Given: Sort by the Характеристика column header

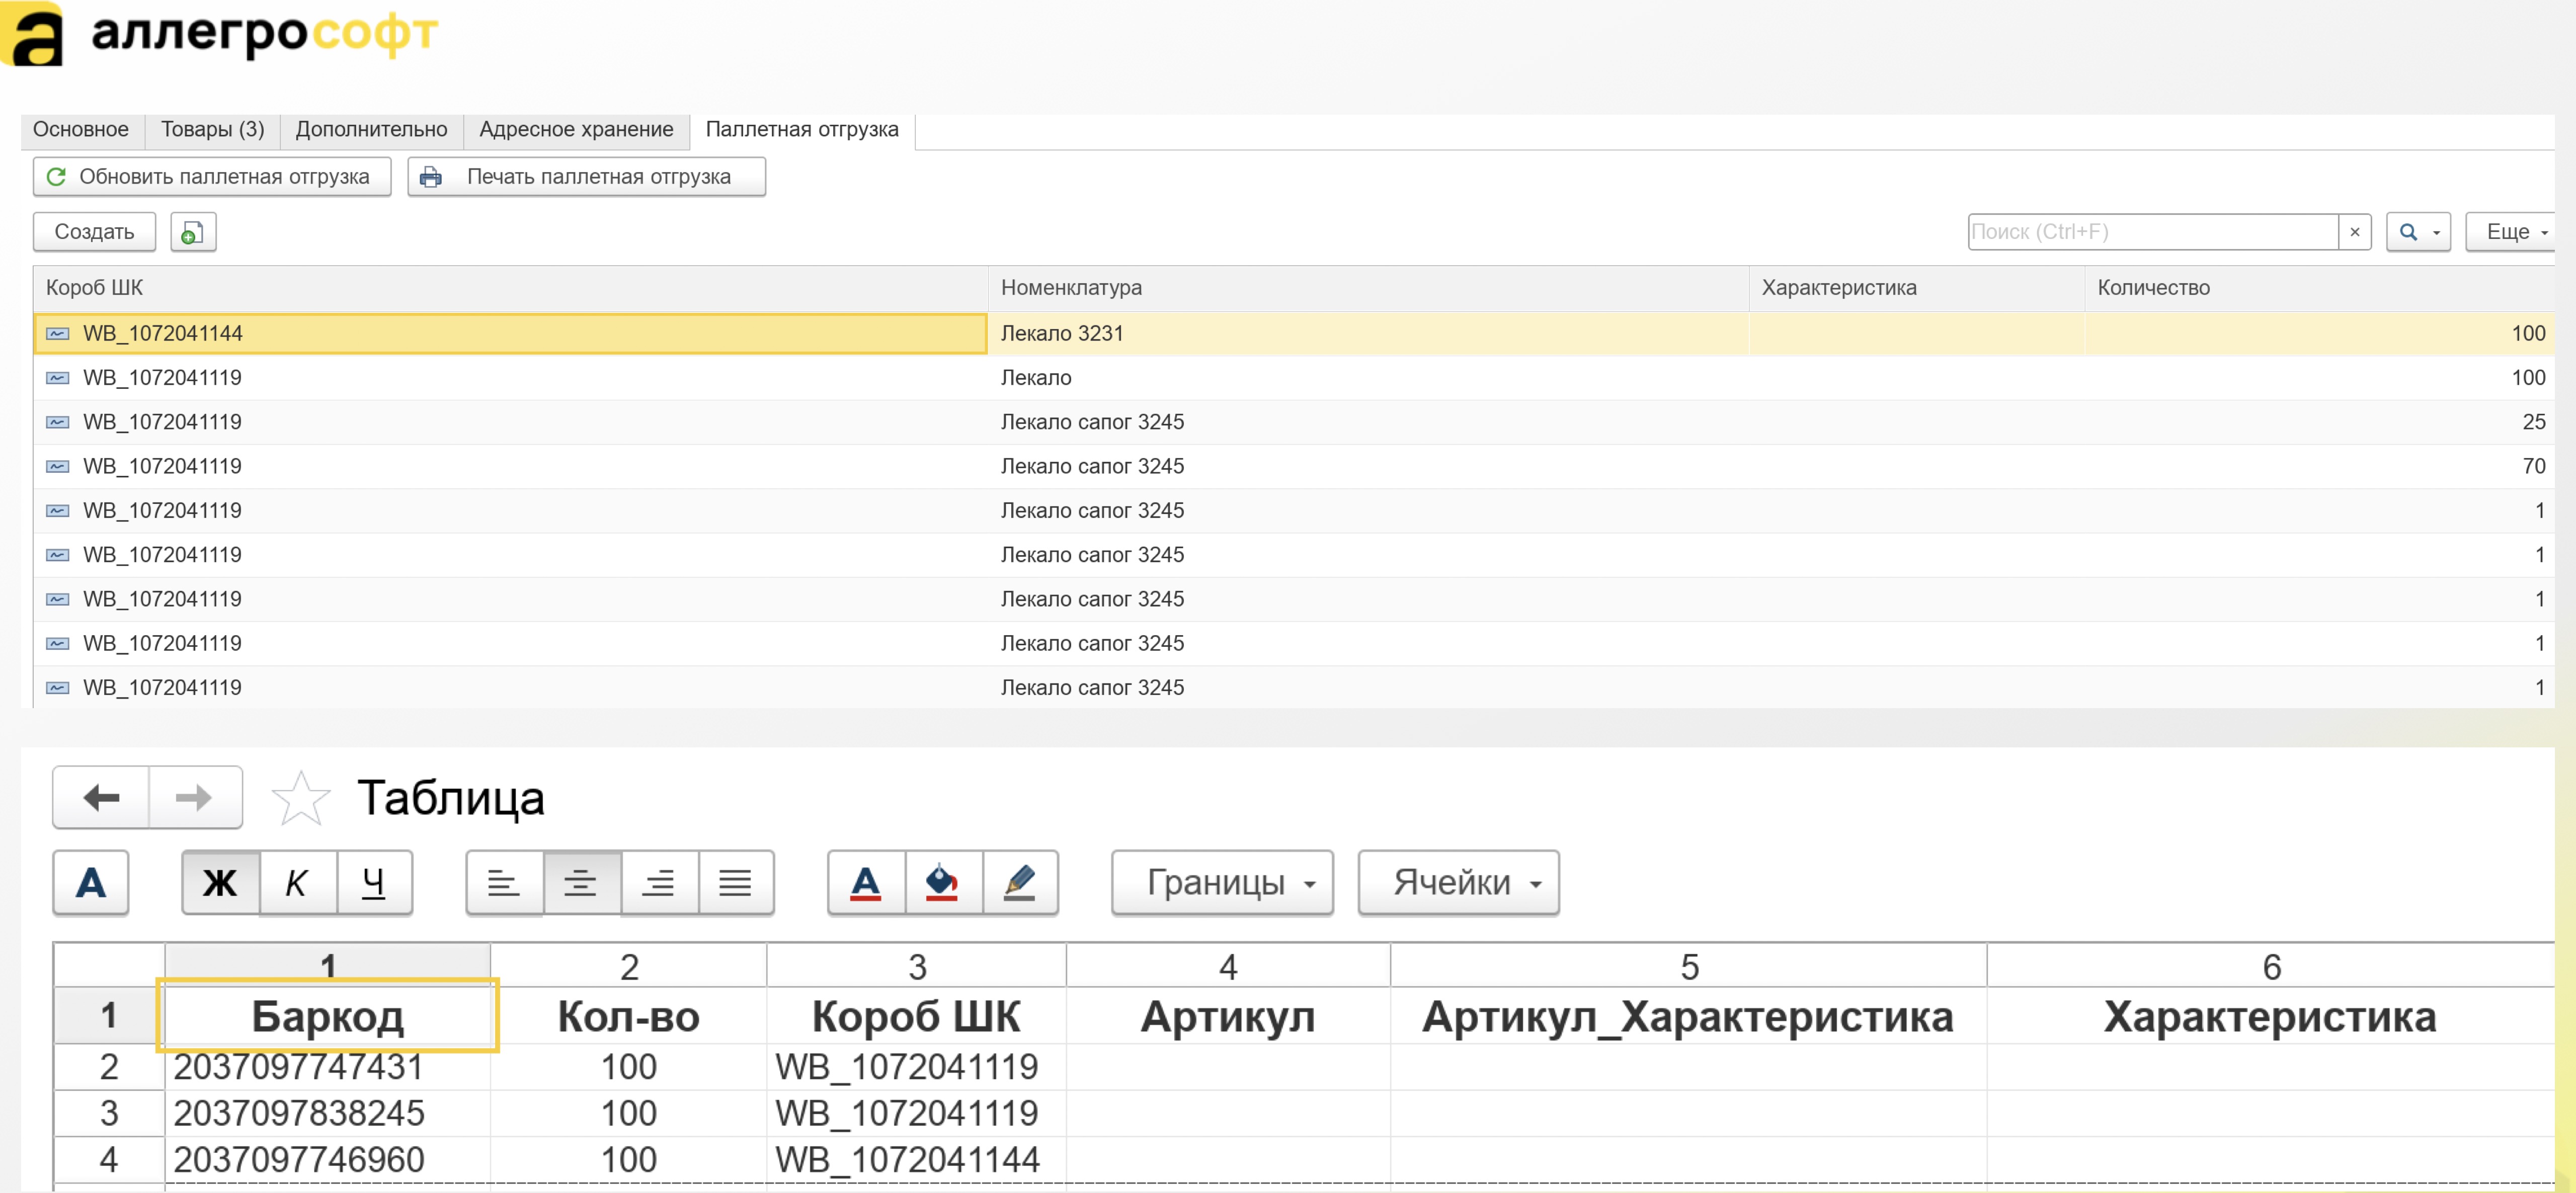Looking at the screenshot, I should [x=1916, y=288].
